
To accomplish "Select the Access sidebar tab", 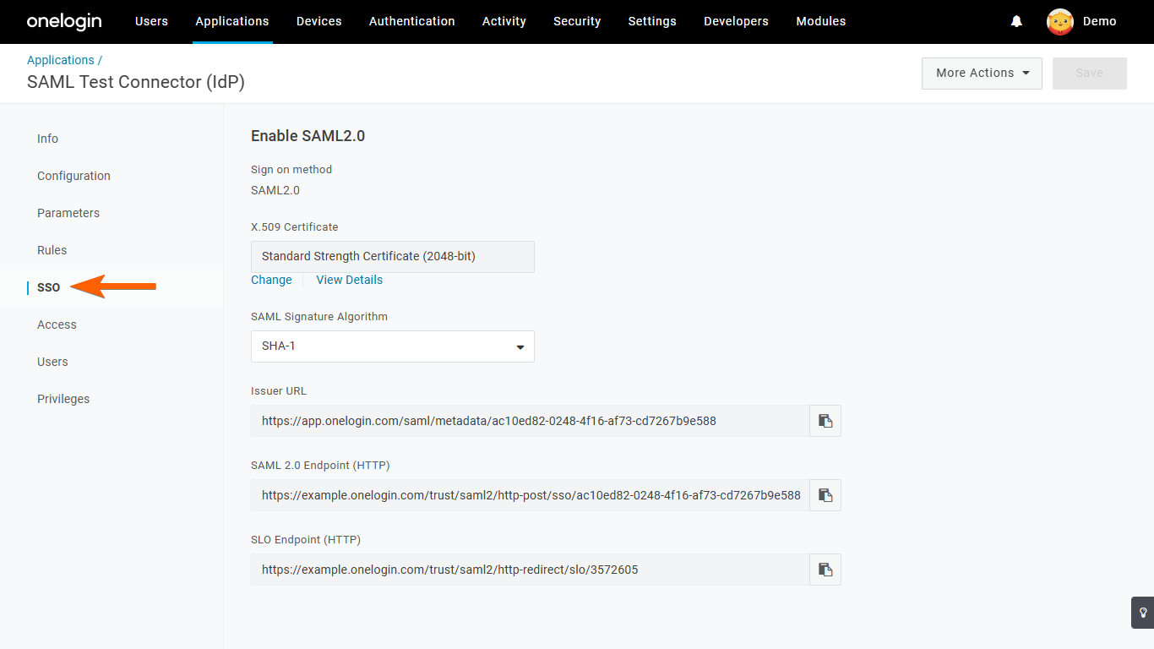I will pos(57,324).
